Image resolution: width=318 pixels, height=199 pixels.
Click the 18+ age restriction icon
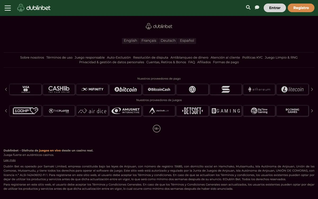pyautogui.click(x=157, y=129)
